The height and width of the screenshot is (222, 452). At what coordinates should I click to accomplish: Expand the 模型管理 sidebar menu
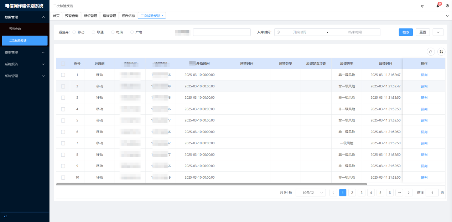click(24, 53)
